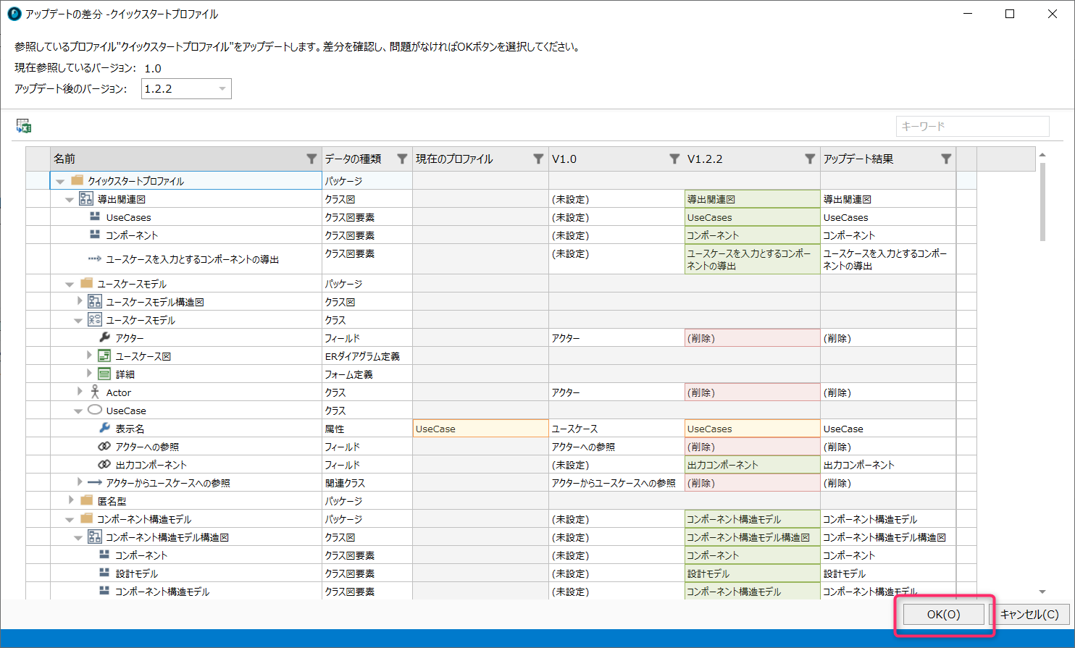Click the OK(O) button
The image size is (1075, 648).
943,614
